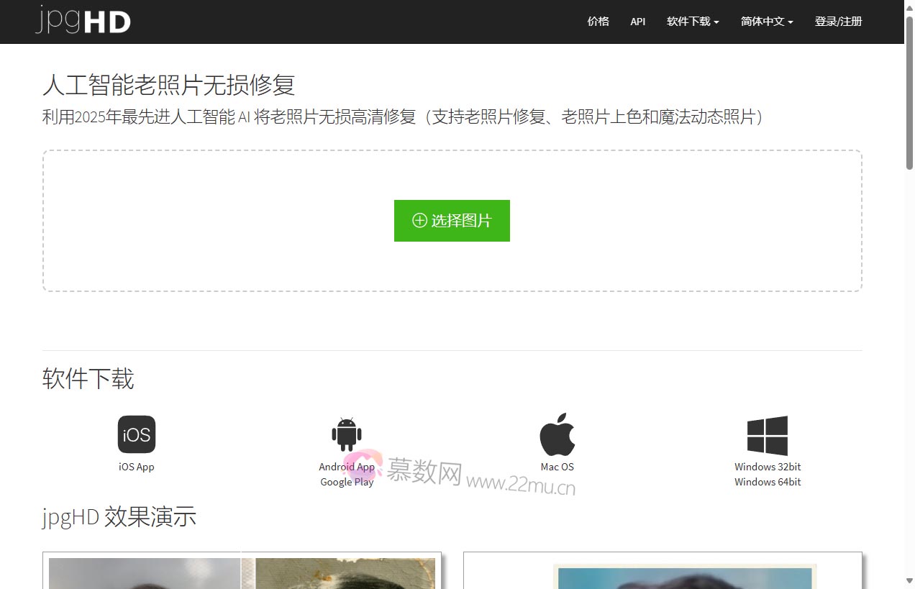Screen dimensions: 915x589
Task: Click the jpgHD logo
Action: [x=83, y=21]
